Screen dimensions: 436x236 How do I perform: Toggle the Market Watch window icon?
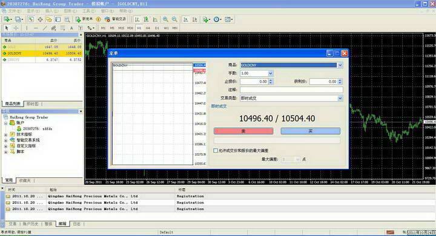coord(31,19)
